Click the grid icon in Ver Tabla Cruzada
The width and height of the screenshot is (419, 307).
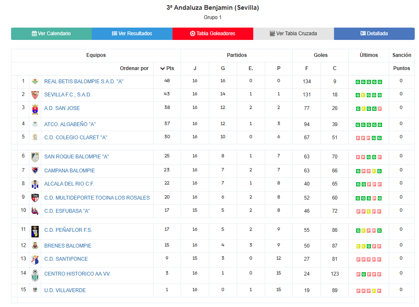(272, 34)
